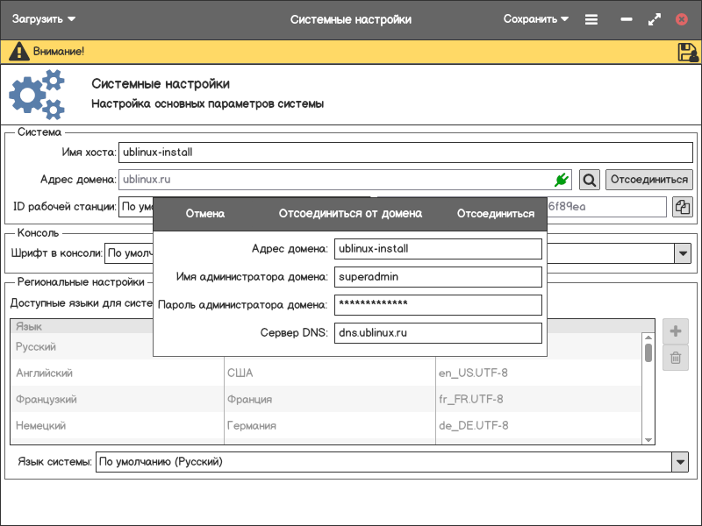Click the save floppy icon in warning bar
This screenshot has width=702, height=526.
[687, 52]
